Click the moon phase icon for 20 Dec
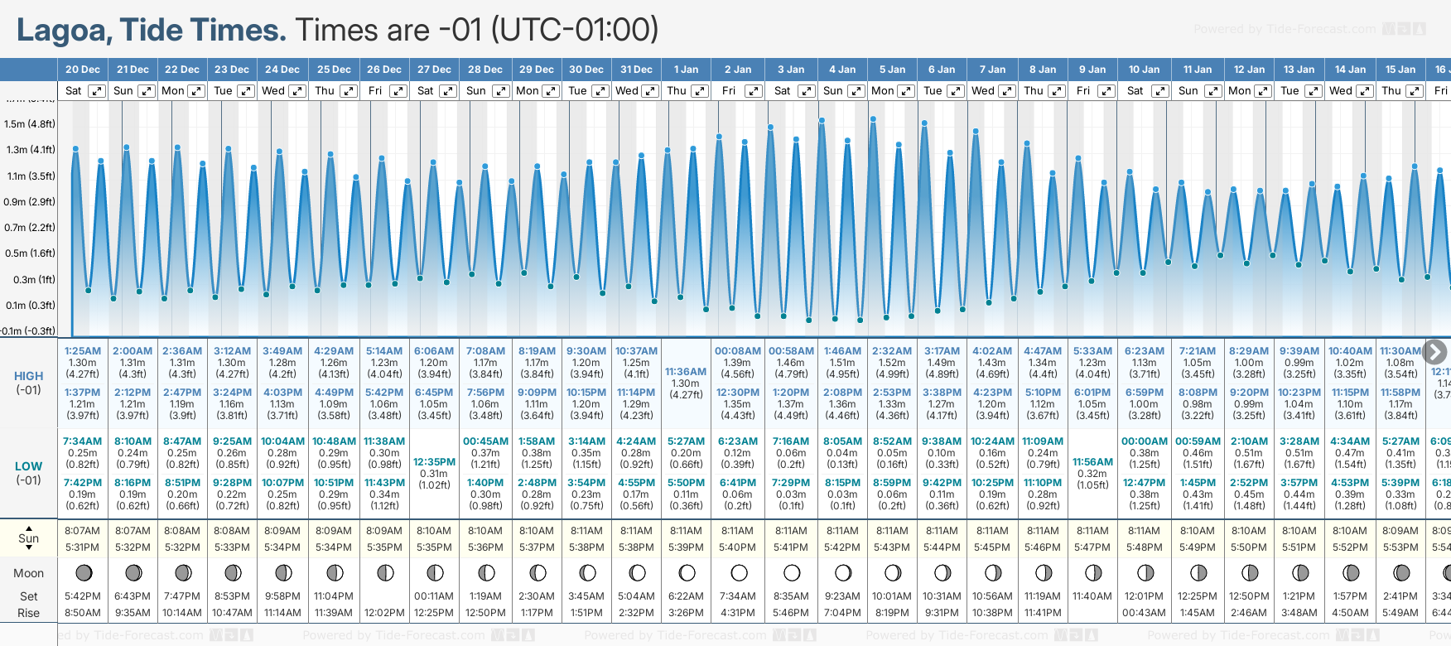This screenshot has height=646, width=1451. [x=83, y=572]
